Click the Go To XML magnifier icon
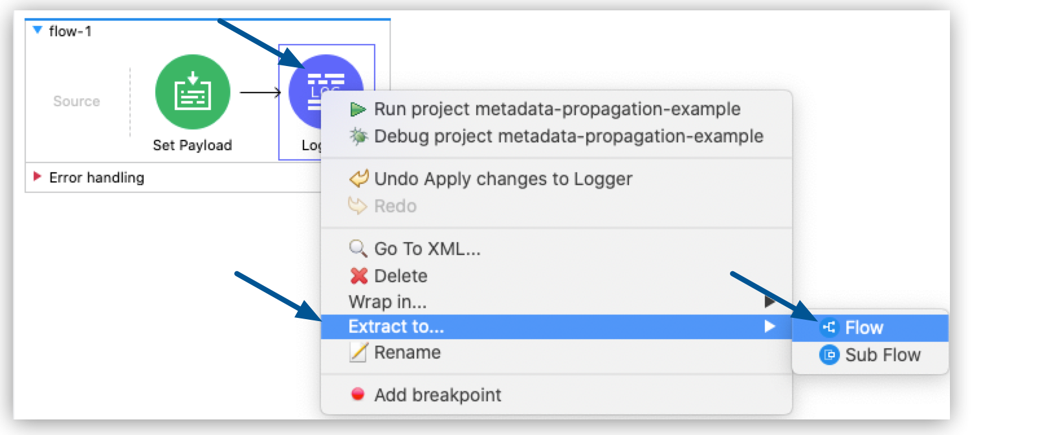The width and height of the screenshot is (1047, 435). [x=357, y=248]
